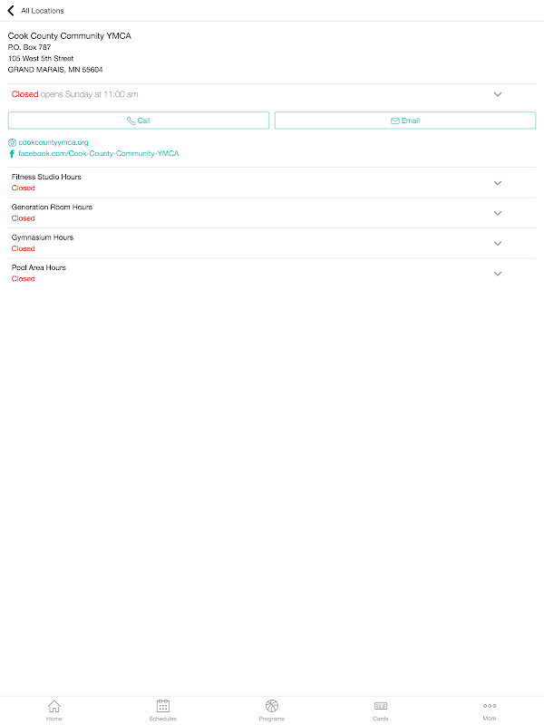Tap the Pool Area Hours row title
Screen dimensions: 544x725
39,267
